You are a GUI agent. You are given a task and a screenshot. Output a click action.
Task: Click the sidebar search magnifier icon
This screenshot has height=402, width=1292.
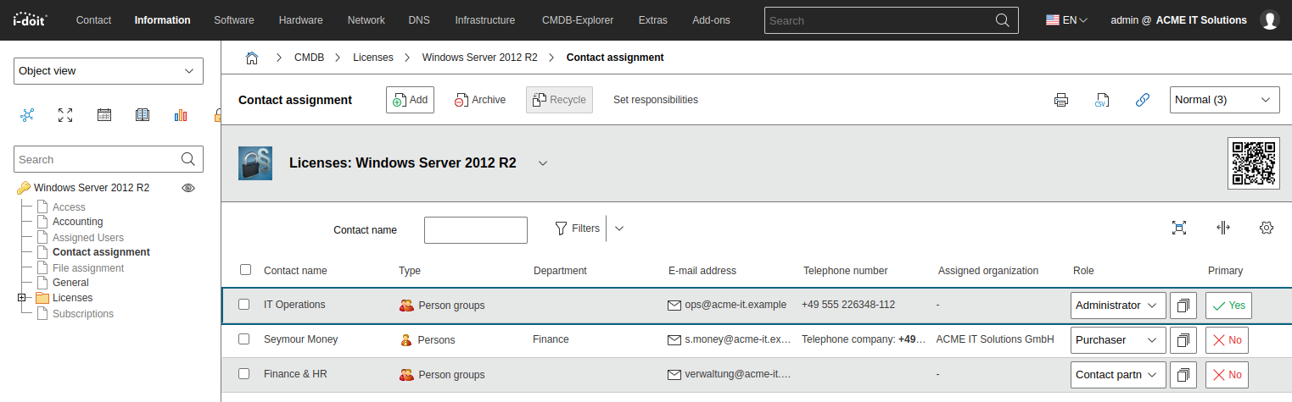188,159
